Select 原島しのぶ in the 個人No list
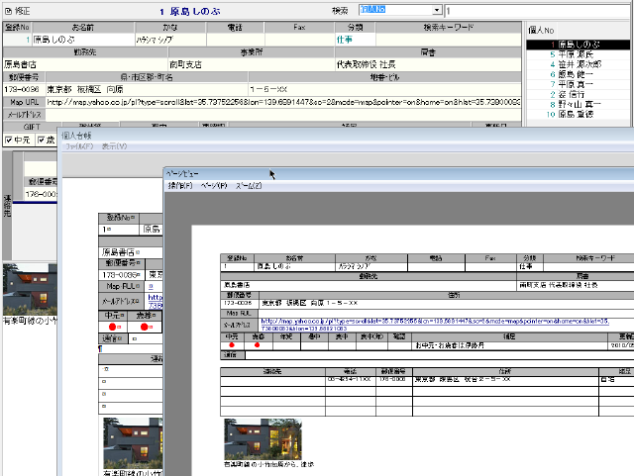Viewport: 634px width, 476px height. 578,45
